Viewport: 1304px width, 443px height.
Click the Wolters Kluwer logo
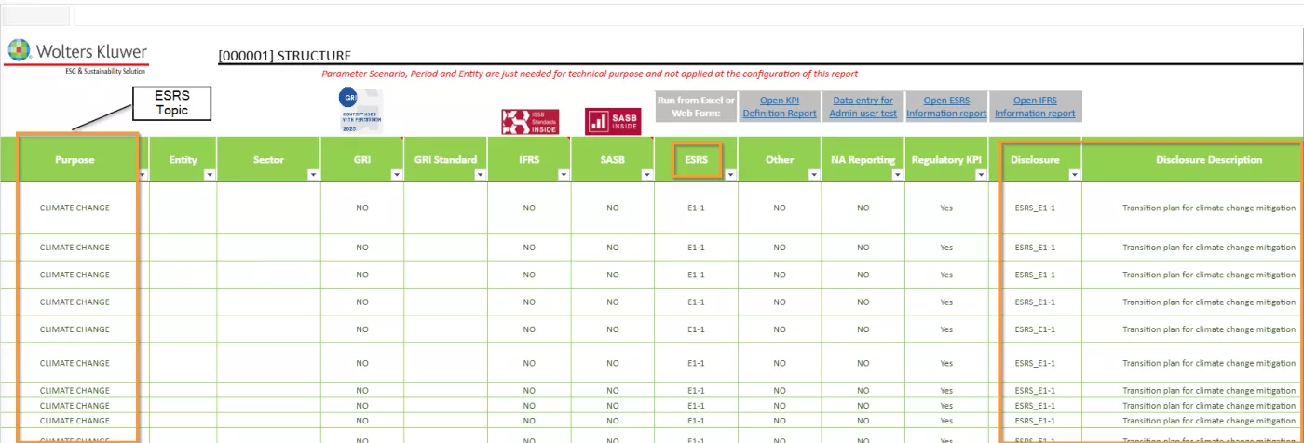76,55
